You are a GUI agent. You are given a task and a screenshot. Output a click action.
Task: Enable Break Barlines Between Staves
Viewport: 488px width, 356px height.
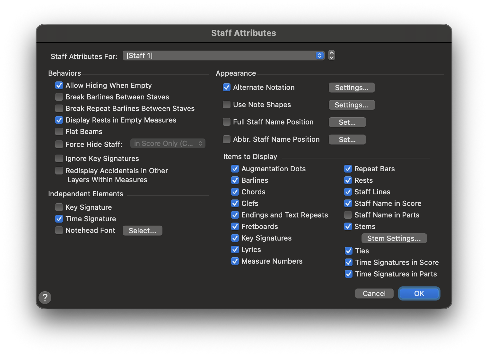59,97
